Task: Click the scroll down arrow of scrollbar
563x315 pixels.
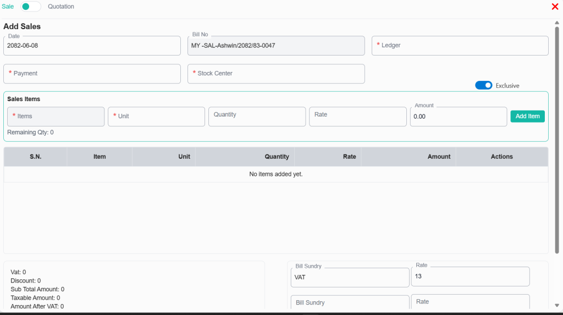Action: tap(557, 306)
